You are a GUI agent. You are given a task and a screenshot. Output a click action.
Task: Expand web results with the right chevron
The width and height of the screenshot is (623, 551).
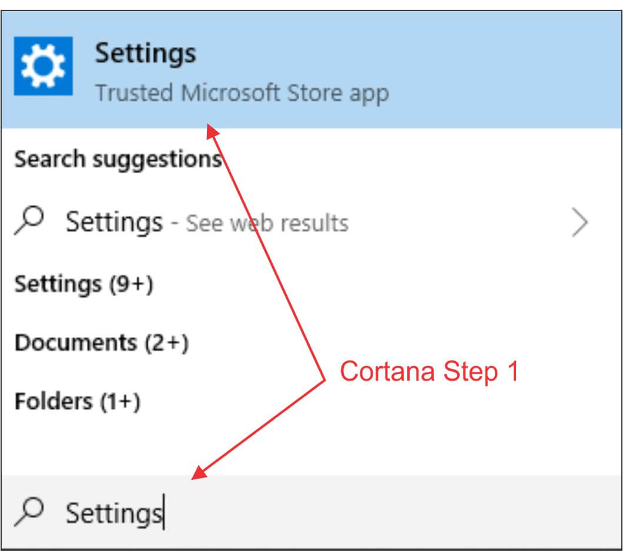pos(580,222)
